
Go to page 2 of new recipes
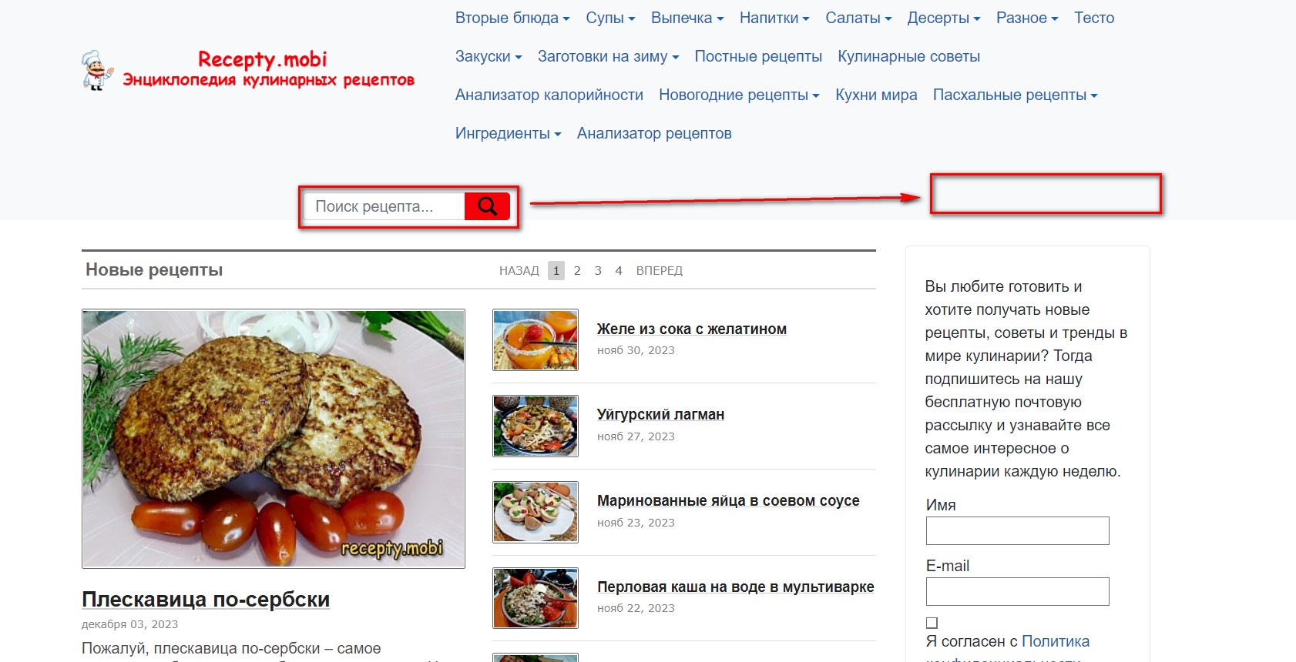(577, 270)
